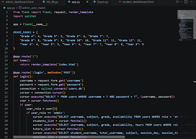Viewport: 196px width, 139px height.
Task: Click 'connection.cursor()' on line 21
Action: point(50,93)
